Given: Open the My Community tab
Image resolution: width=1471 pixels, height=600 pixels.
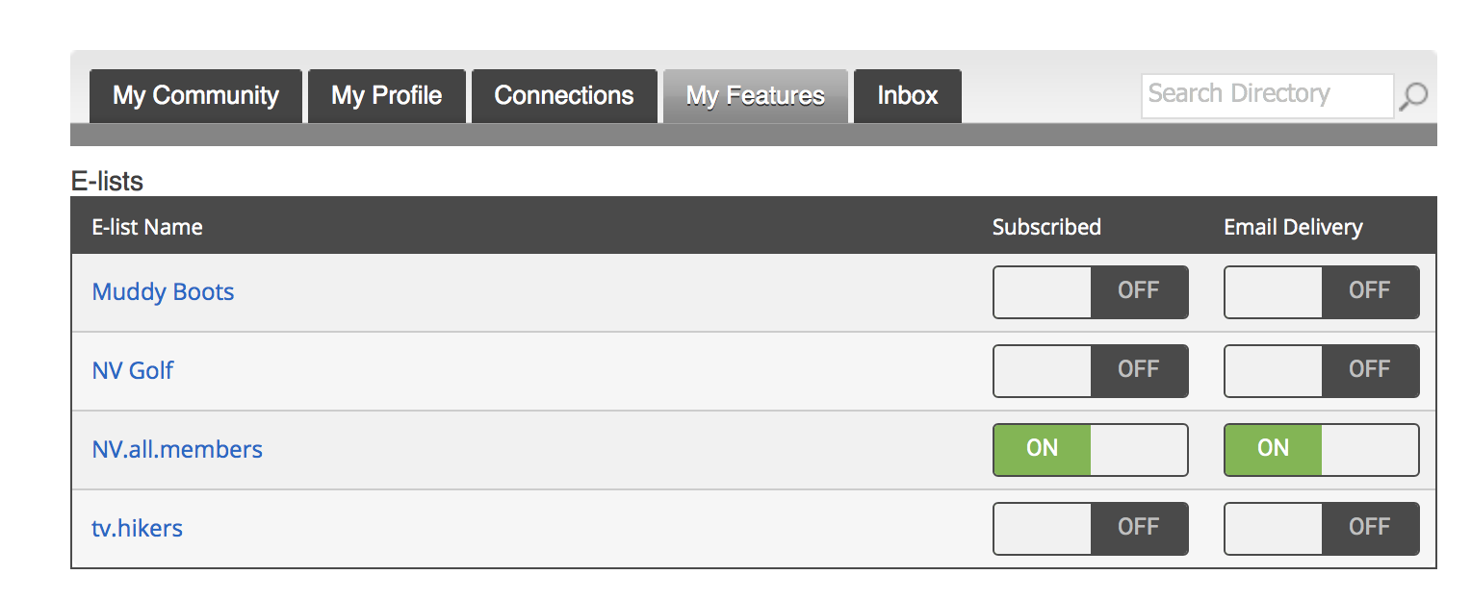Looking at the screenshot, I should pos(195,96).
